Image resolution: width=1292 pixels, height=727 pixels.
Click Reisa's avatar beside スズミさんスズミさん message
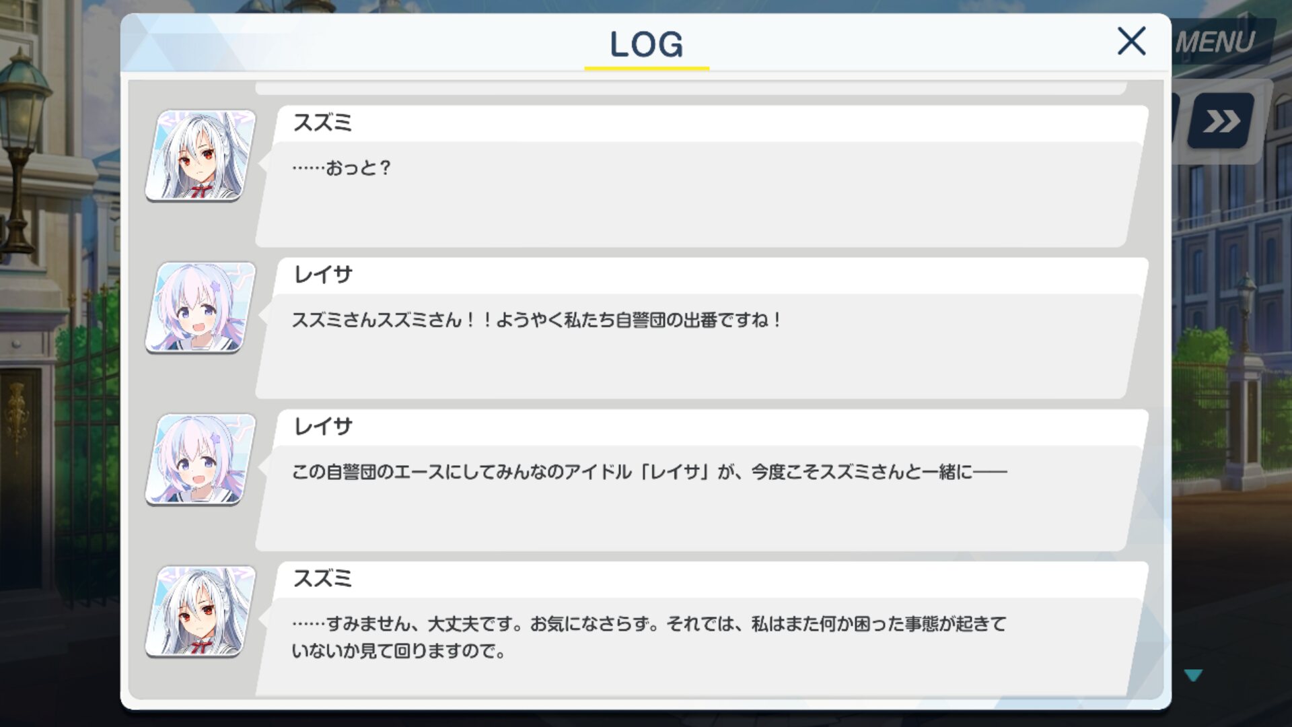[201, 308]
